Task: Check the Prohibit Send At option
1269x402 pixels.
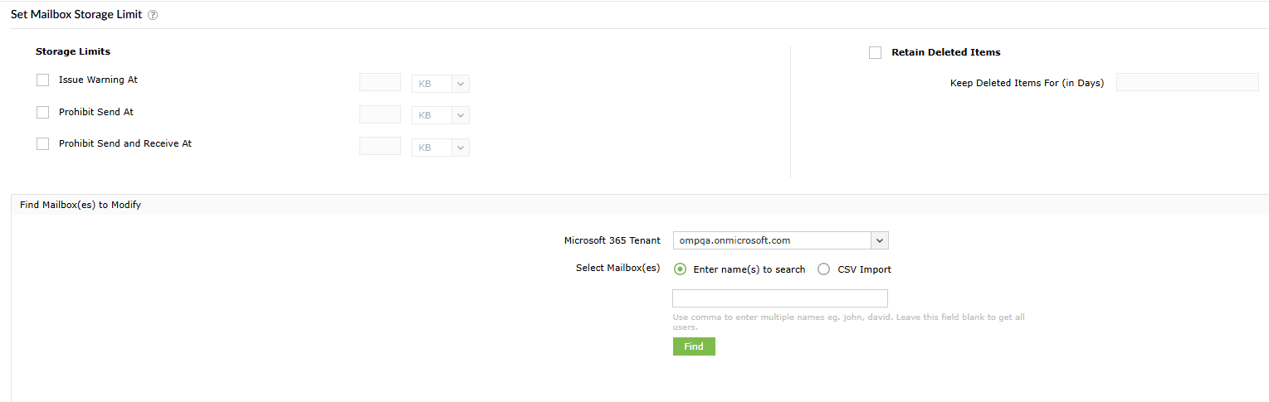Action: pyautogui.click(x=43, y=112)
